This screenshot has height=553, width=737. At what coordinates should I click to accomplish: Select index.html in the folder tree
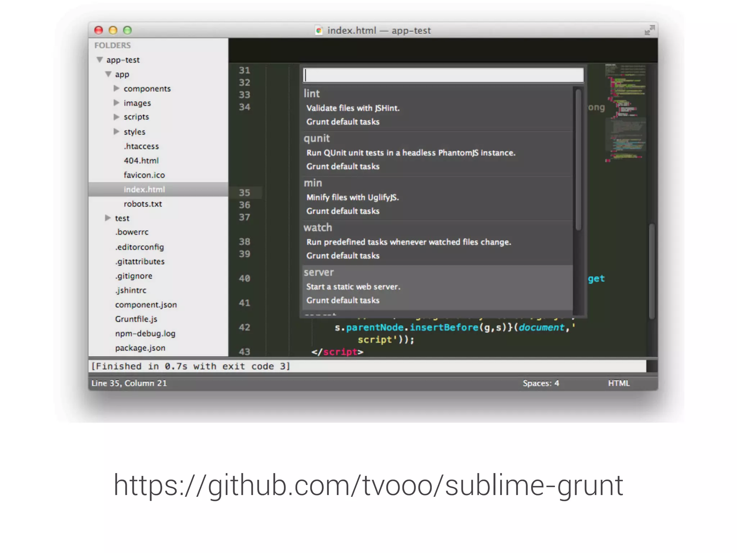coord(158,189)
